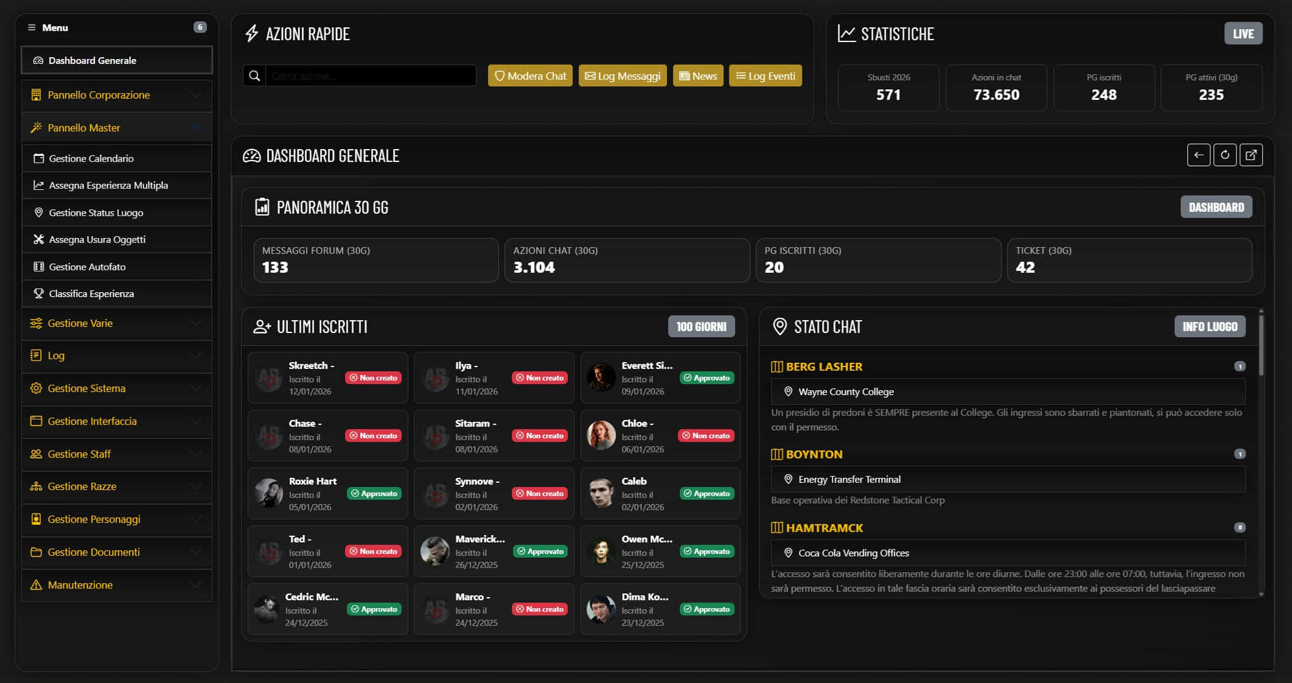Click the LIVE badge in Statistiche
The height and width of the screenshot is (683, 1292).
(1243, 33)
